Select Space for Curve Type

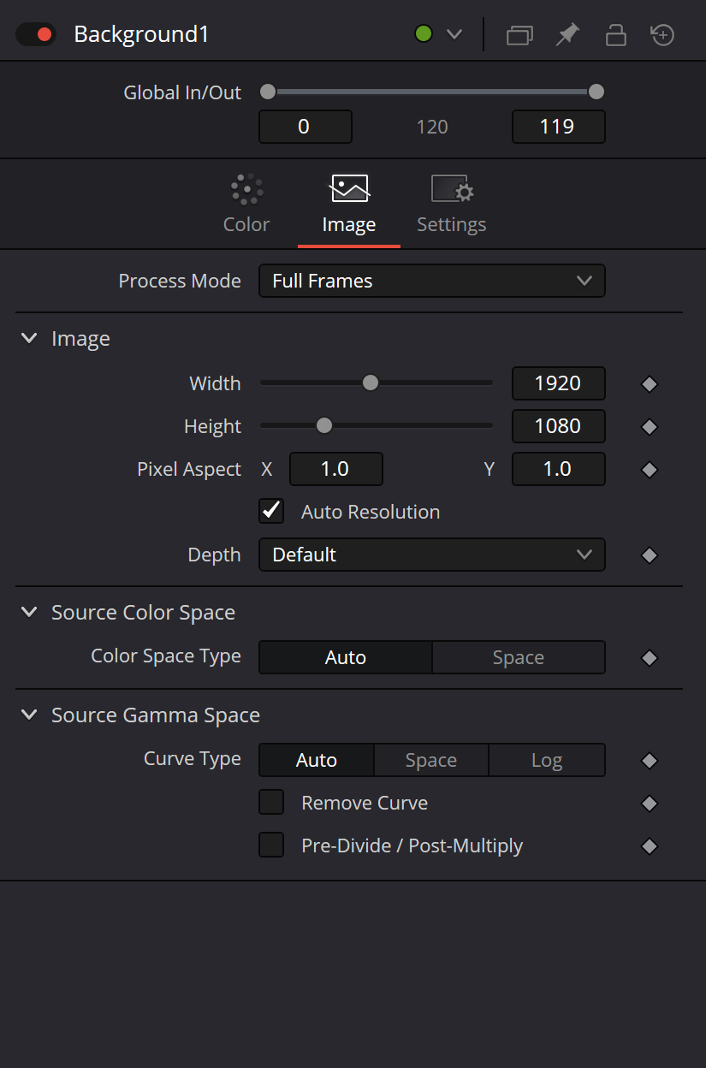click(431, 760)
